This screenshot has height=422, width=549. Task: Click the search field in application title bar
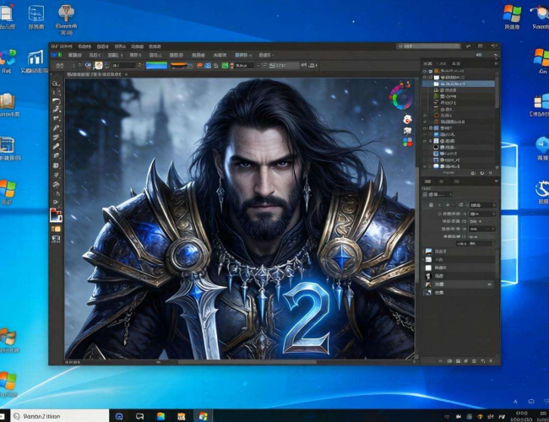click(x=428, y=46)
